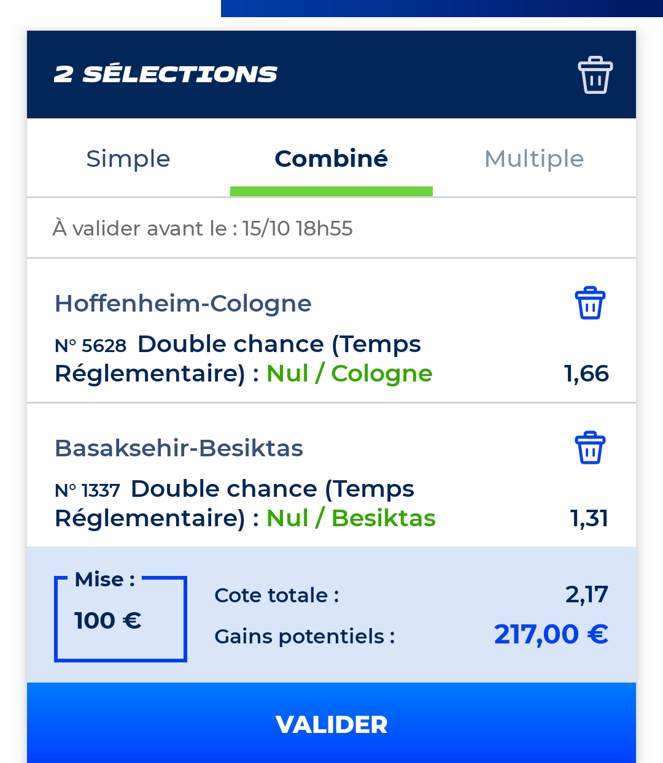
Task: Click the Mise stake input field
Action: (120, 619)
